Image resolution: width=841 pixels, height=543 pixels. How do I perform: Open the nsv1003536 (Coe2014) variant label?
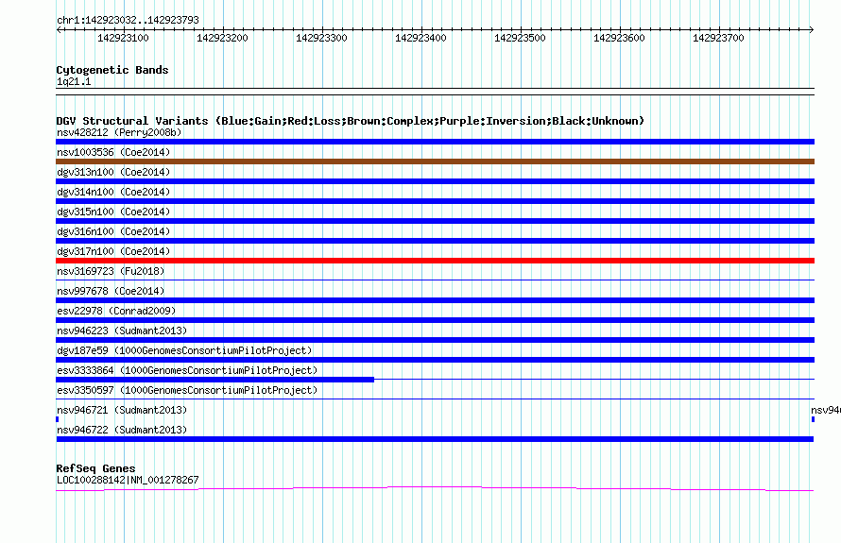pos(113,152)
